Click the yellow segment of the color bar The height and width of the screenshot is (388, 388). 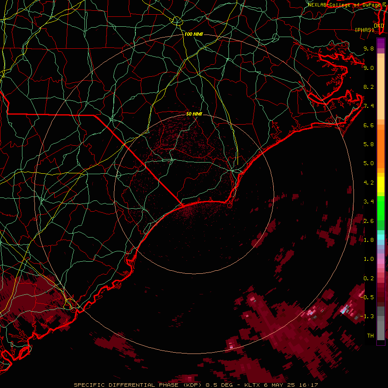(x=381, y=185)
